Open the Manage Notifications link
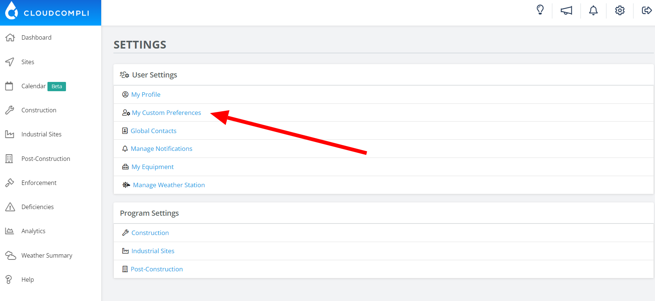The width and height of the screenshot is (655, 301). click(162, 149)
